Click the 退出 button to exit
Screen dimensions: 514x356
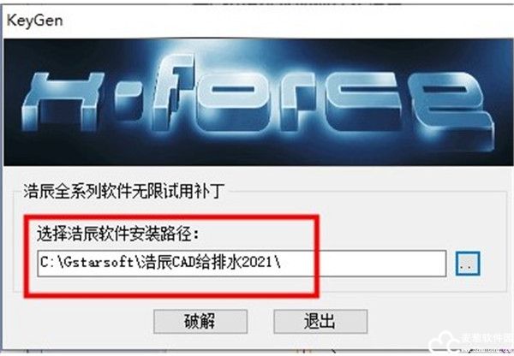(x=320, y=321)
